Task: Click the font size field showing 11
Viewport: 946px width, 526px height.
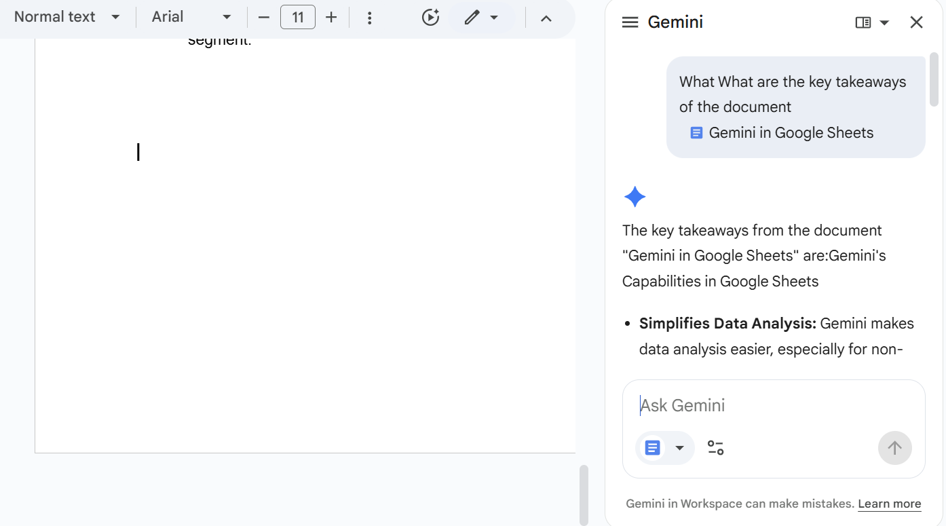Action: (x=298, y=17)
